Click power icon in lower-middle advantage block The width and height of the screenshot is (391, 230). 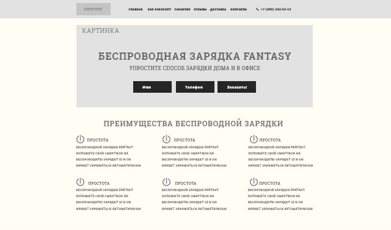[166, 182]
